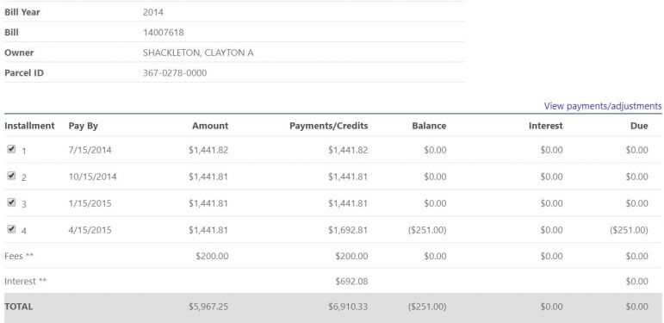Toggle checkbox for installment 4

point(11,229)
